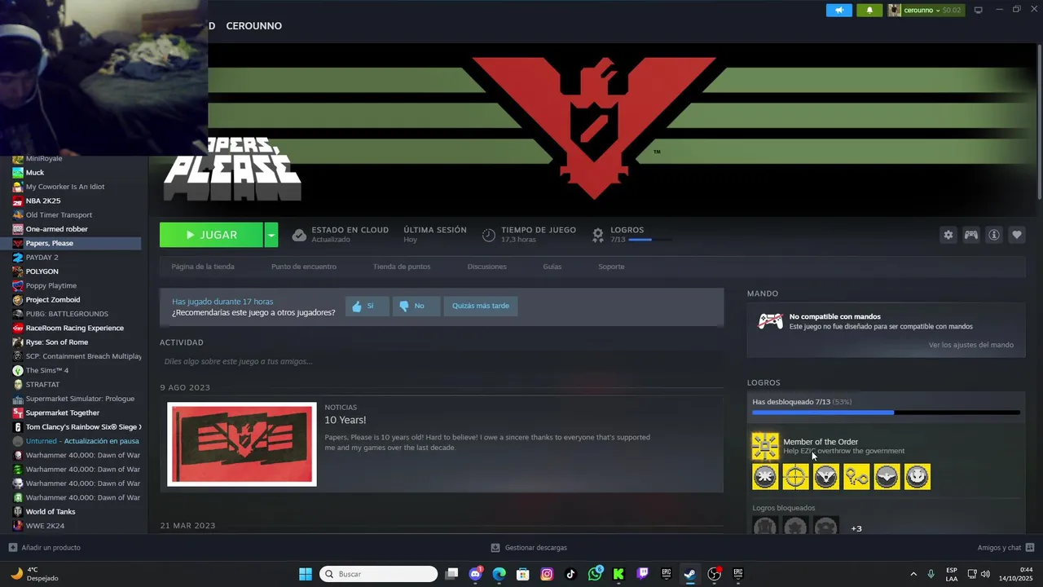This screenshot has height=587, width=1043.
Task: View the play time clock icon
Action: point(488,235)
